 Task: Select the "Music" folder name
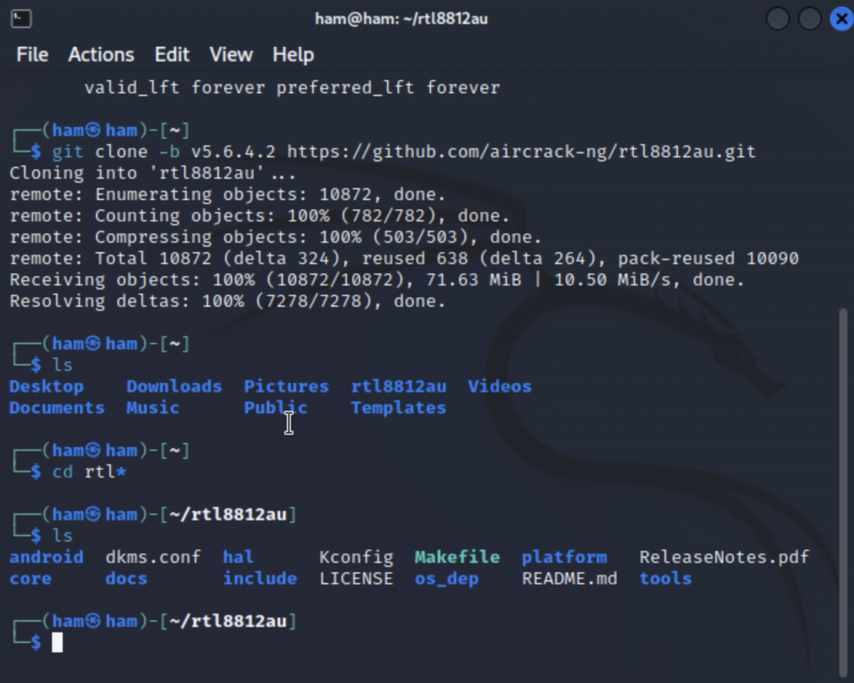point(153,408)
